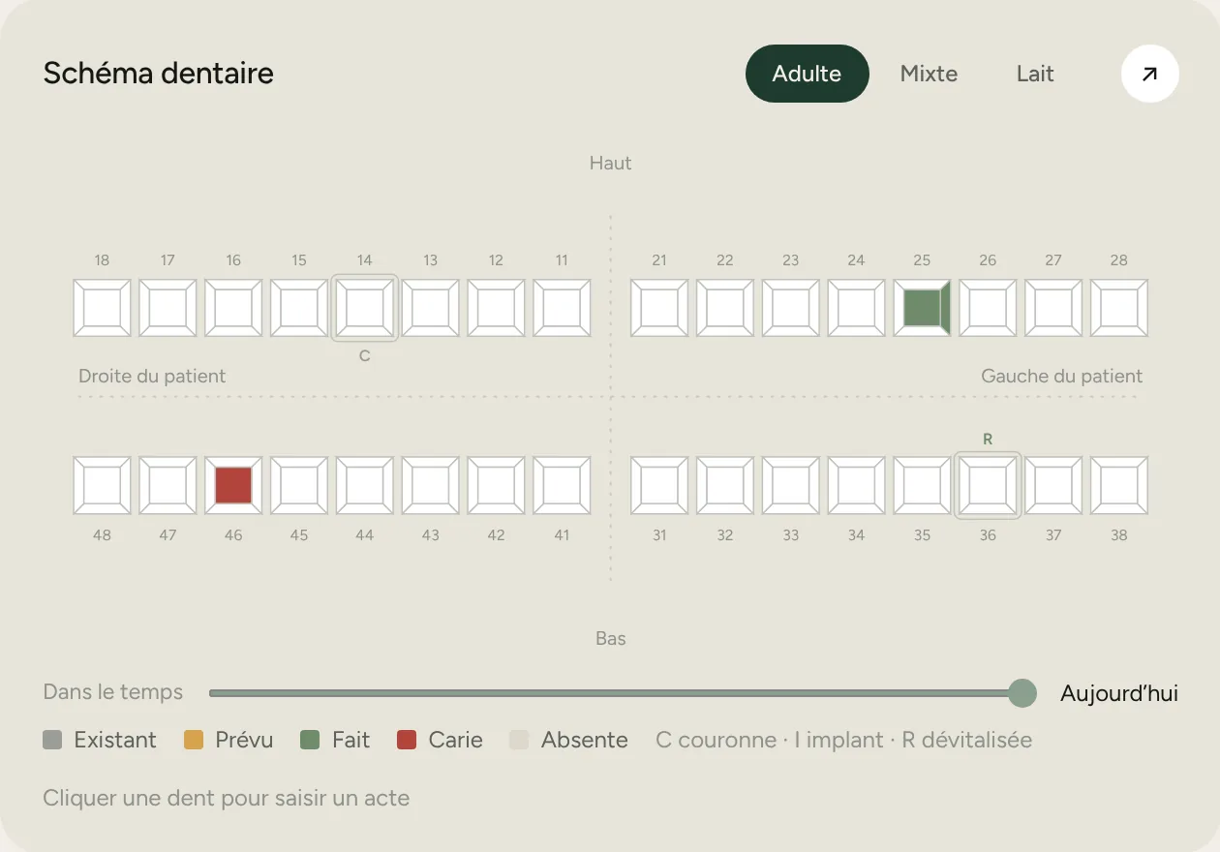Pick tooth 15 on the upper row
This screenshot has width=1220, height=852.
pyautogui.click(x=299, y=308)
